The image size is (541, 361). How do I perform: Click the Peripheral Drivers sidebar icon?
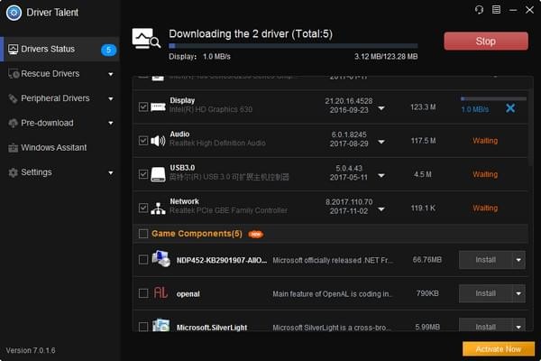[14, 98]
